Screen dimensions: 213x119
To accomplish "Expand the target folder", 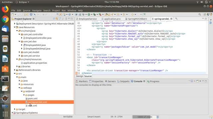I will [x=15, y=109].
